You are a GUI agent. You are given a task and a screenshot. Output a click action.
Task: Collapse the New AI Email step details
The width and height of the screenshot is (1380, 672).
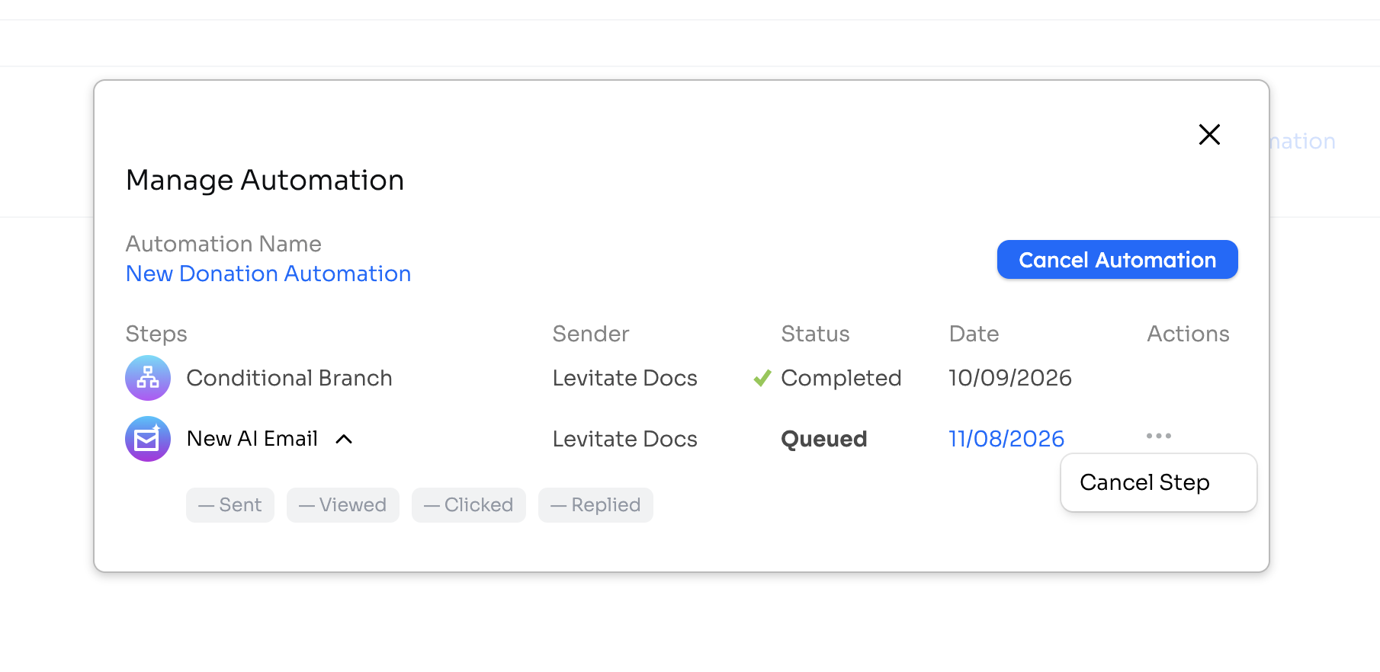pyautogui.click(x=344, y=439)
